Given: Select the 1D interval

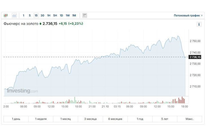Looking at the screenshot, I should [61, 15].
